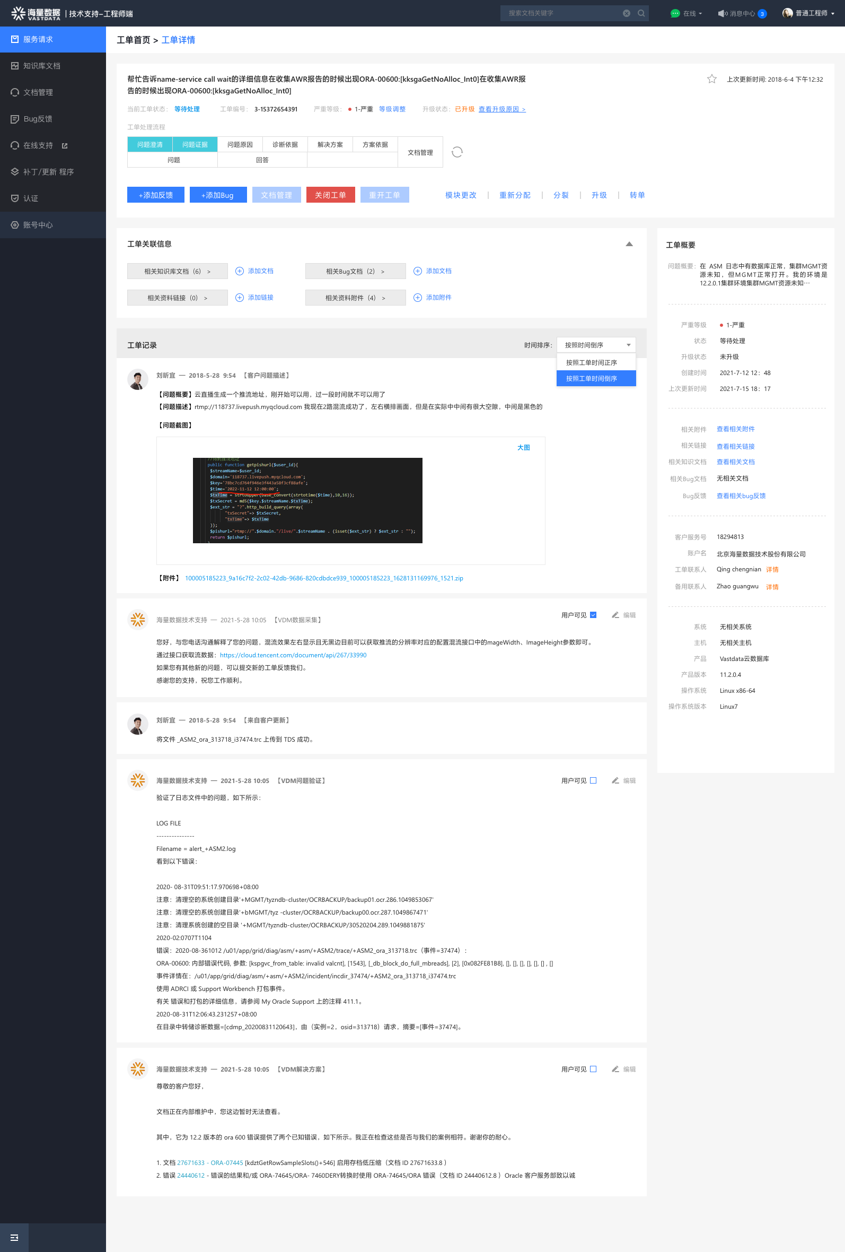845x1252 pixels.
Task: Click the red 关闭工单 button
Action: pos(330,195)
